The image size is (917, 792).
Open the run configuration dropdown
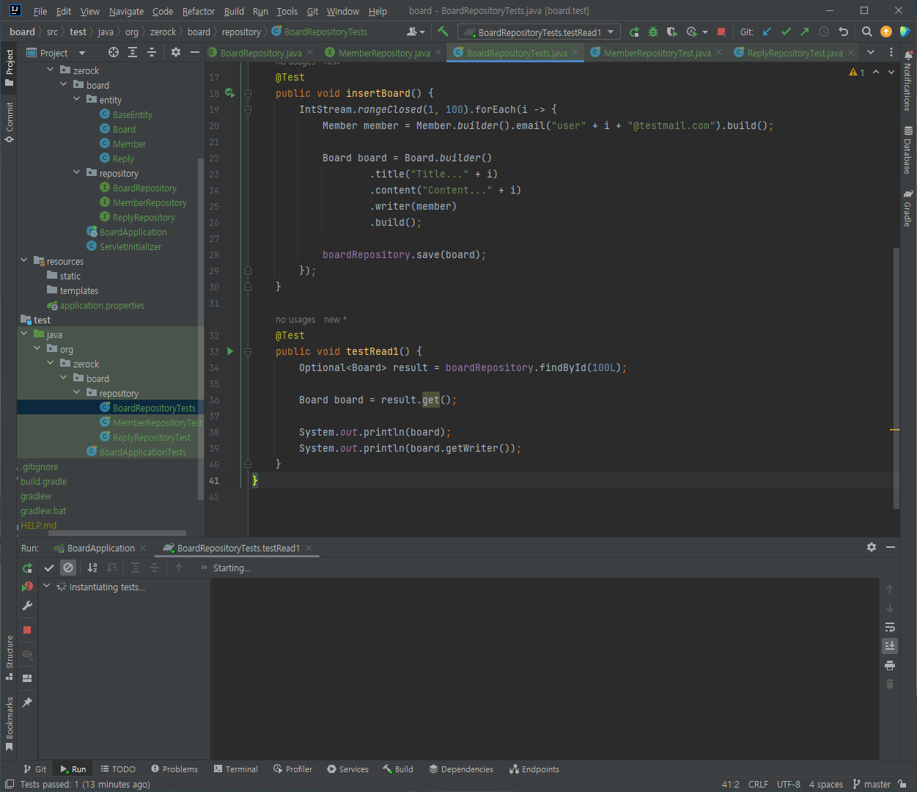coord(539,32)
